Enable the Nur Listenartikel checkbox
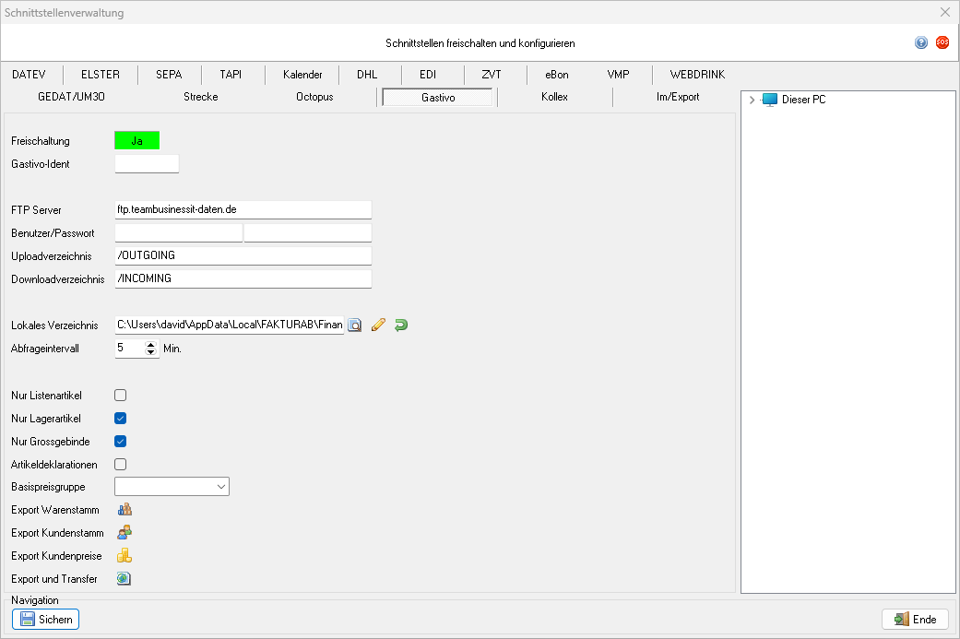Screen dimensions: 960x639 tap(120, 396)
